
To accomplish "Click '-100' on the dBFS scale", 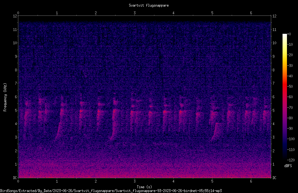I will click(x=291, y=139).
